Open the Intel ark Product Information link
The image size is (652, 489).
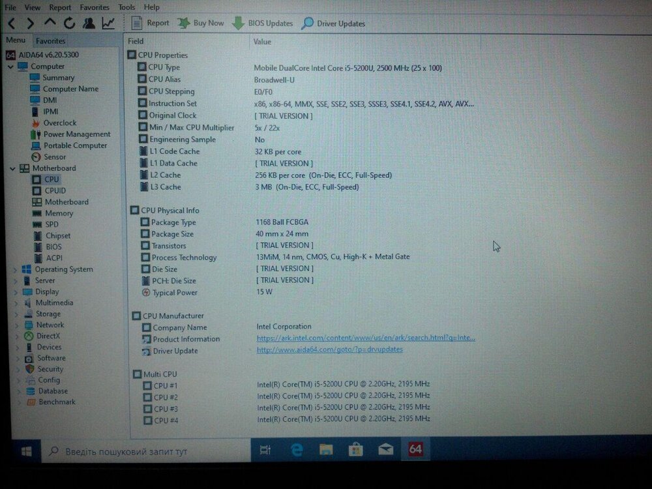click(x=366, y=338)
